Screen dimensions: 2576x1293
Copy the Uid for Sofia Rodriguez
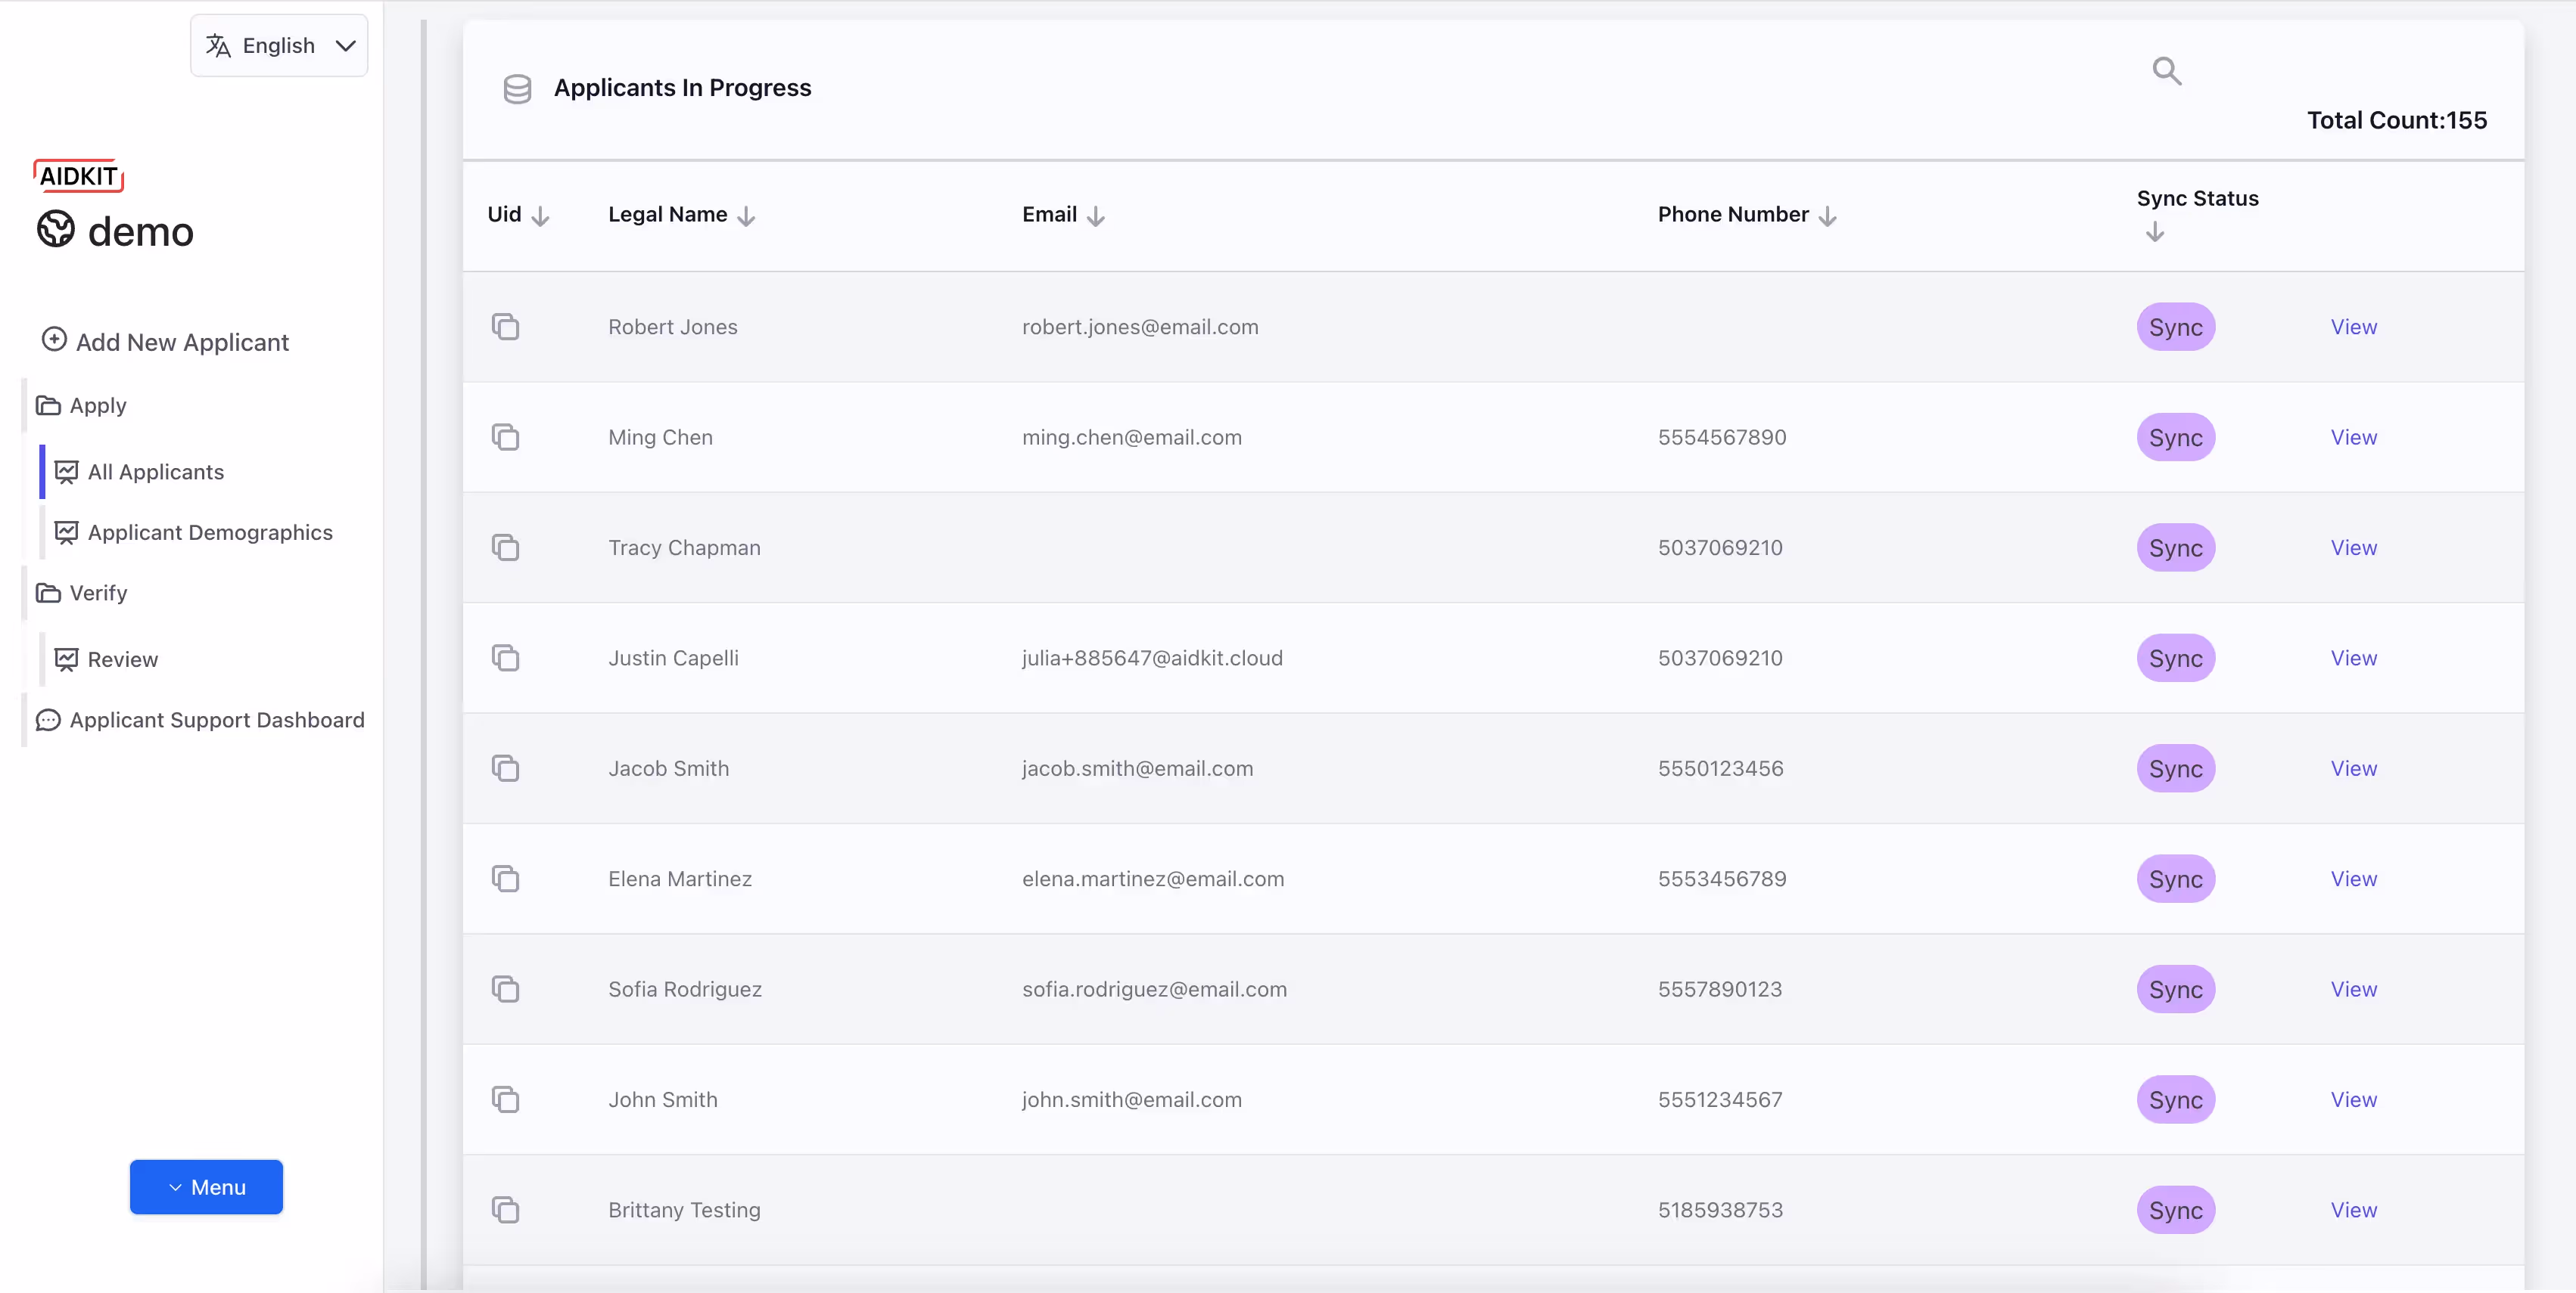[505, 989]
